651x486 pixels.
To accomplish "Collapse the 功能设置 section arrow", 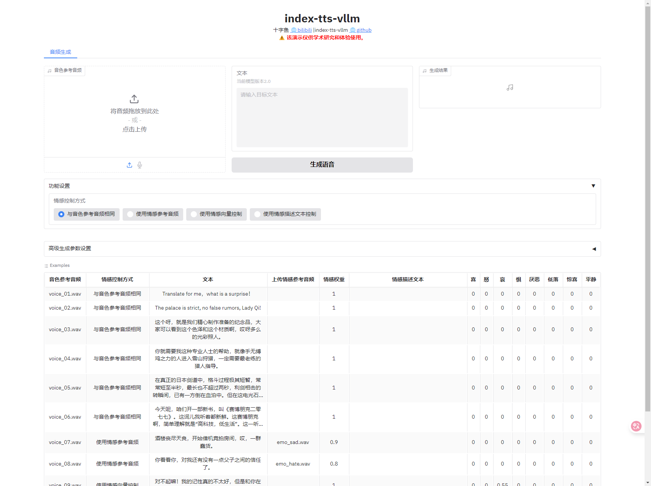I will click(593, 186).
